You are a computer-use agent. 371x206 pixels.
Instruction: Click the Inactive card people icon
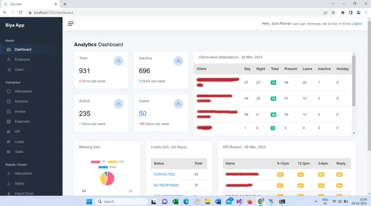pyautogui.click(x=179, y=61)
